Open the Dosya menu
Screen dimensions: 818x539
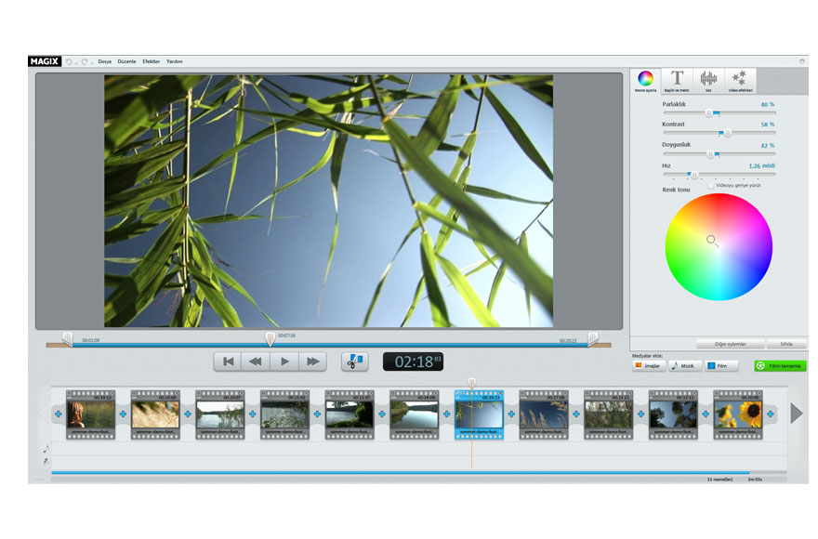click(104, 61)
